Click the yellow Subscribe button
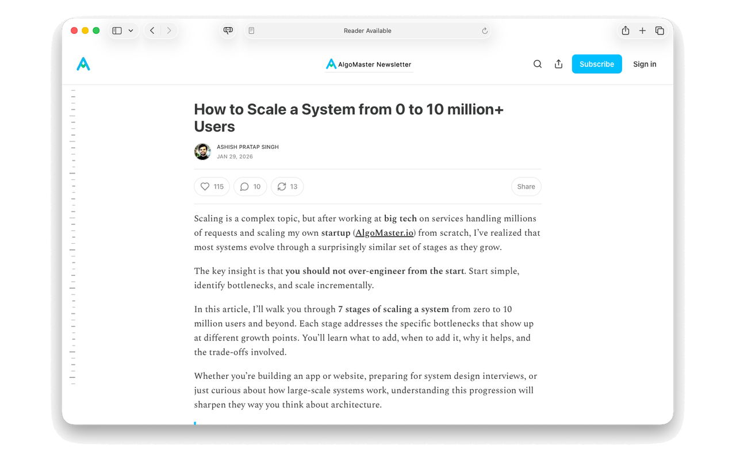This screenshot has width=736, height=460. click(596, 64)
